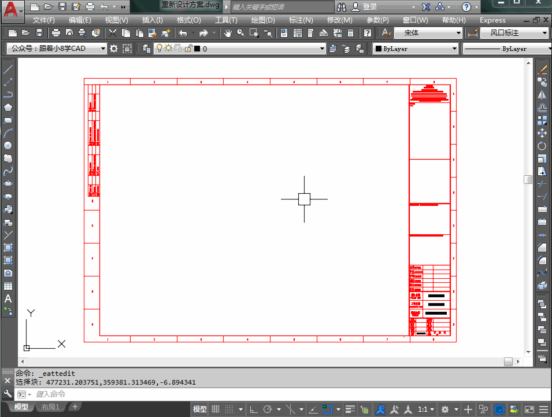Viewport: 552px width, 417px height.
Task: Select the Erase tool in modify toolbar
Action: point(542,70)
